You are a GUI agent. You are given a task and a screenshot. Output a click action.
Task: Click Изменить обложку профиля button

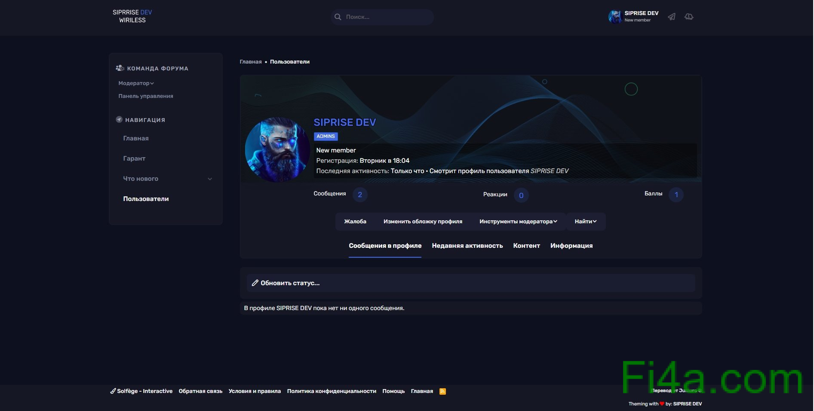click(x=423, y=222)
